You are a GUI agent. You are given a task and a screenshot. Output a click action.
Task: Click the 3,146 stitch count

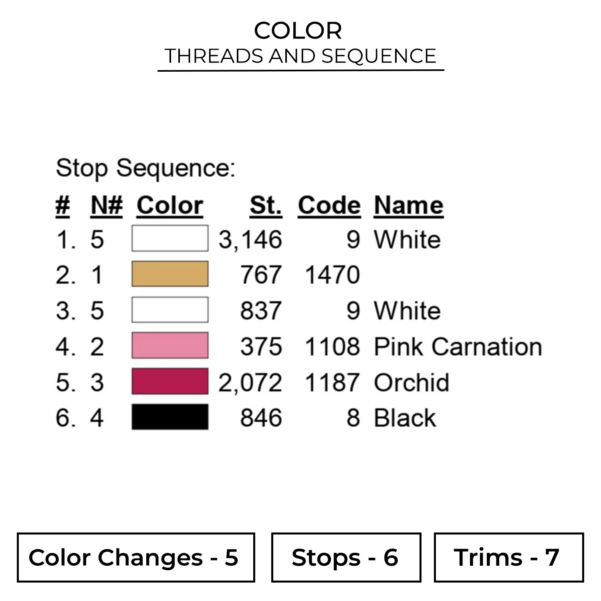tap(250, 240)
